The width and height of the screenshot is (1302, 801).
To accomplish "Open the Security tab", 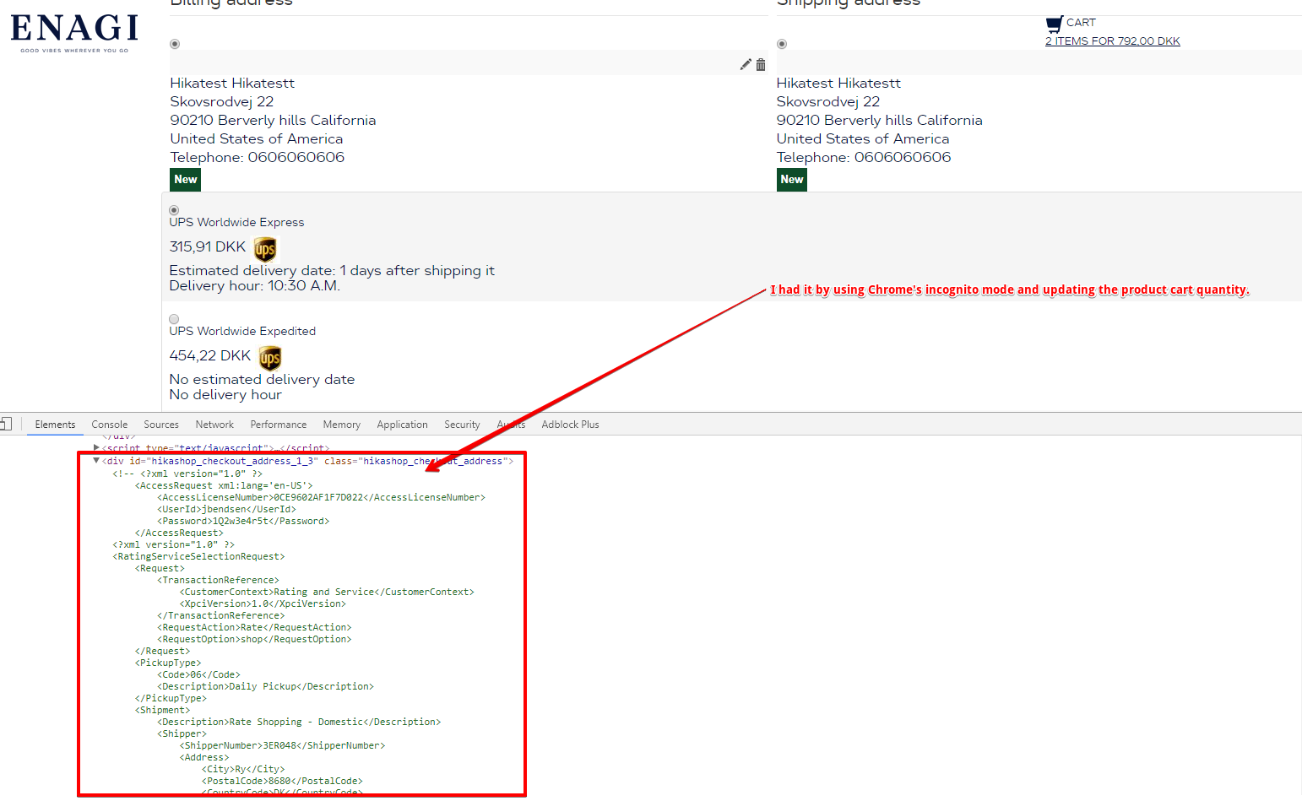I will pos(462,425).
